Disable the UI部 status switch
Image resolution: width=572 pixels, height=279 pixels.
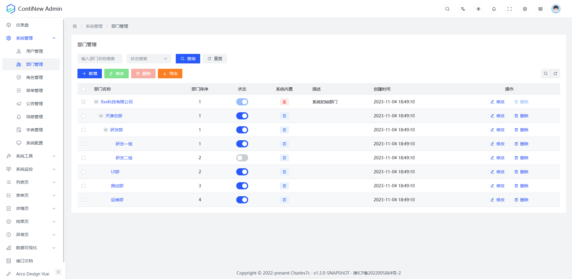pyautogui.click(x=242, y=172)
